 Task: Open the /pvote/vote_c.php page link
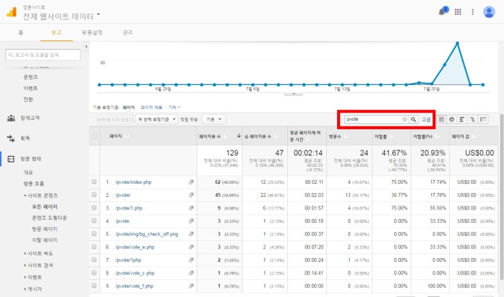pos(135,273)
